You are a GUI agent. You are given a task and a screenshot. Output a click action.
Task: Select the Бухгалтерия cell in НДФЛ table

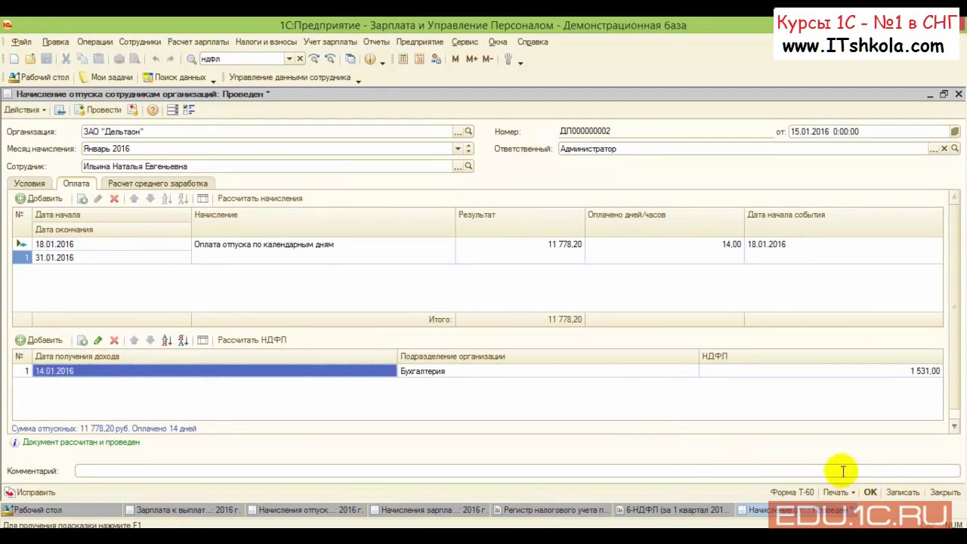coord(548,371)
